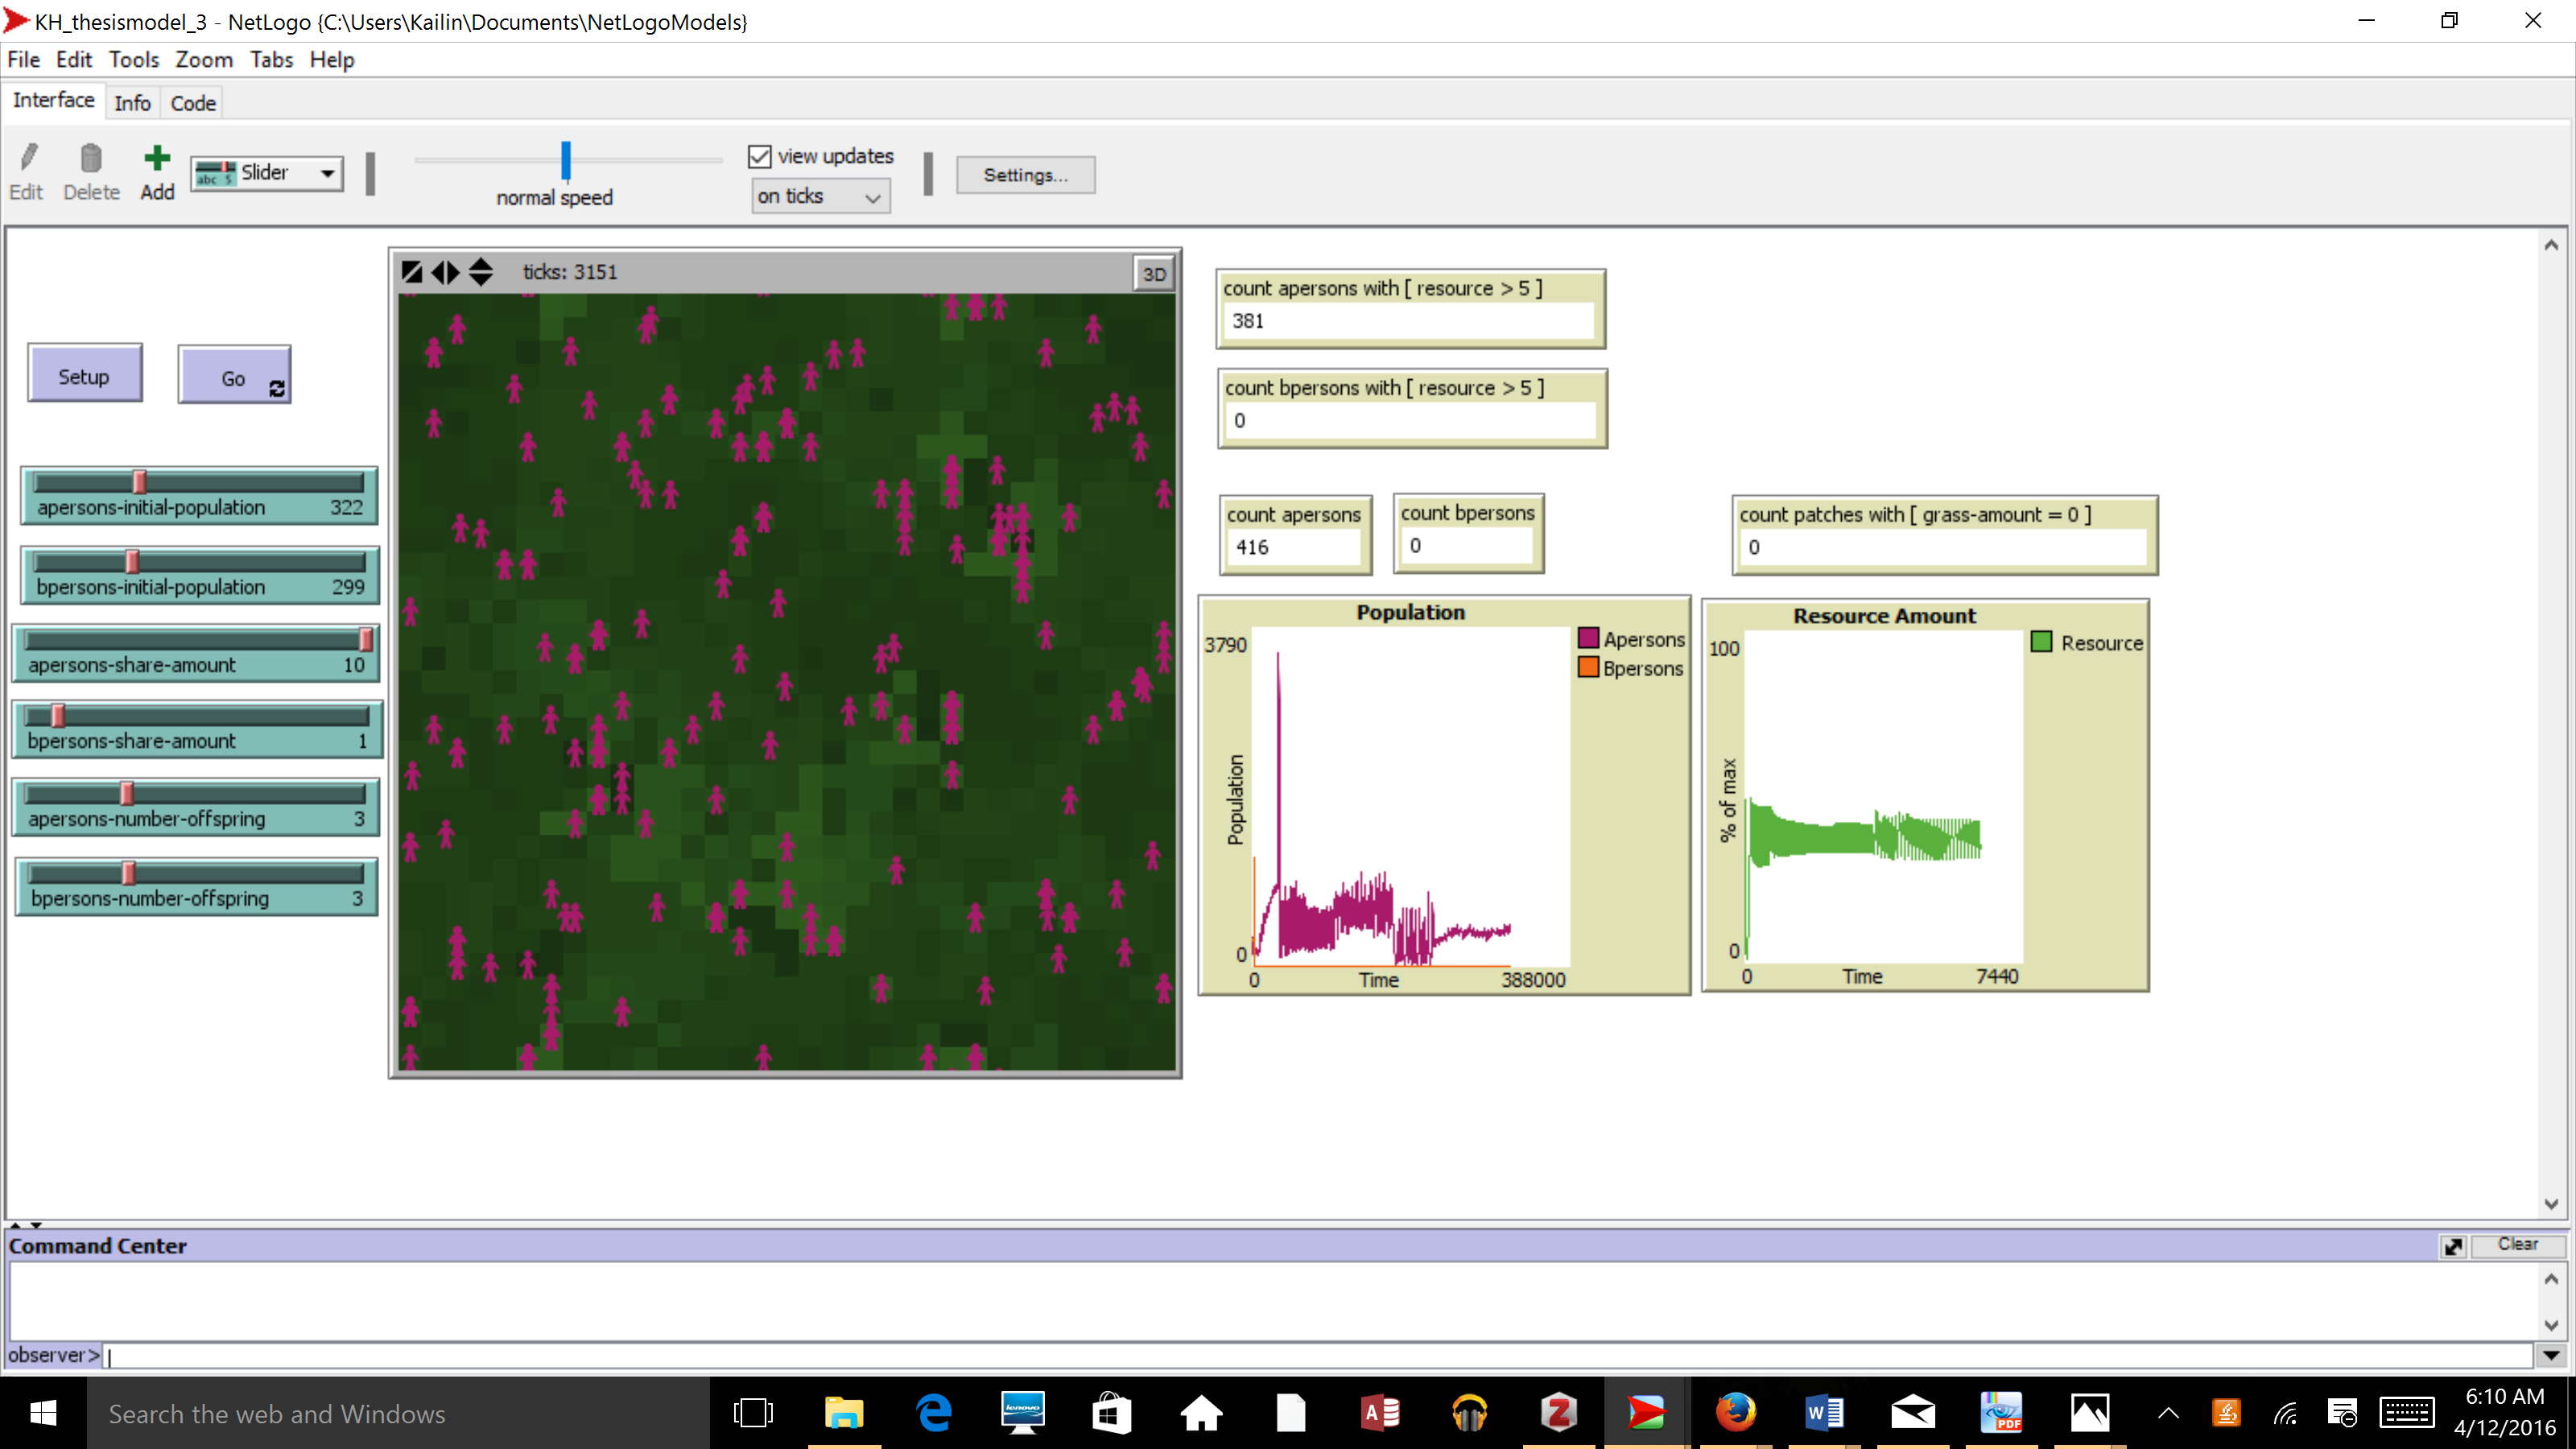Click the Delete trash can icon
The height and width of the screenshot is (1449, 2576).
[91, 159]
